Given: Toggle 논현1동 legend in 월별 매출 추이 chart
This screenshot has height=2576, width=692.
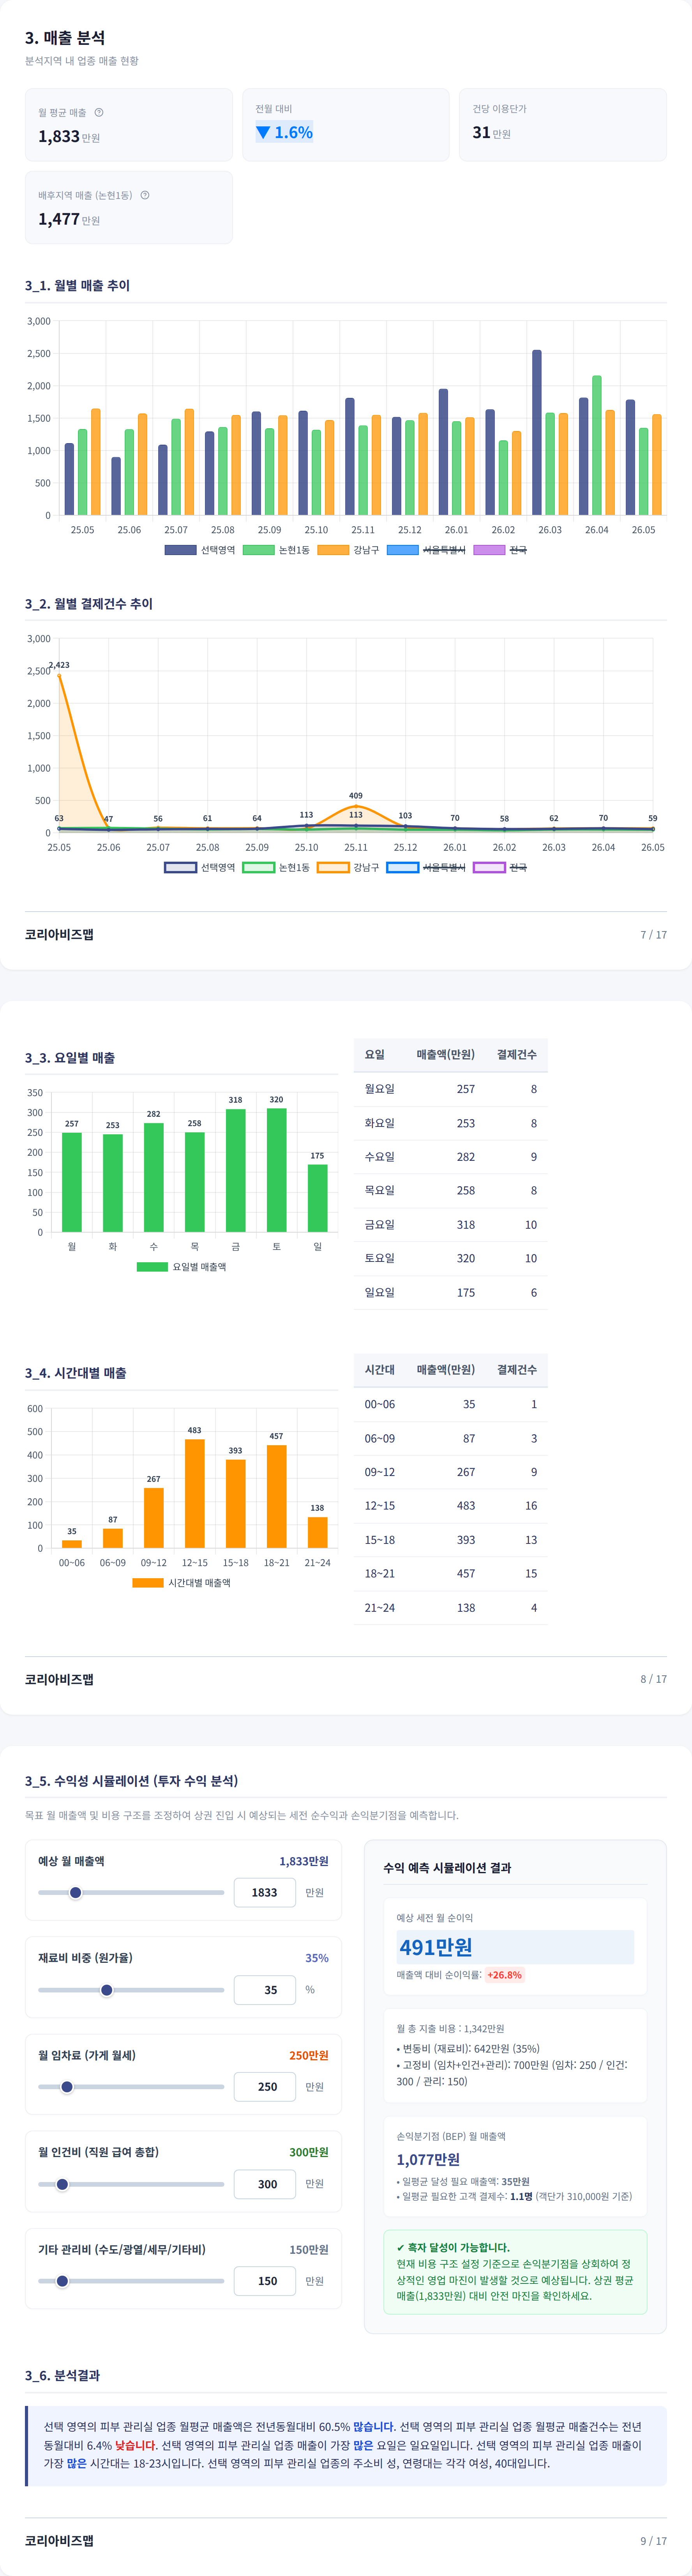Looking at the screenshot, I should (x=275, y=550).
